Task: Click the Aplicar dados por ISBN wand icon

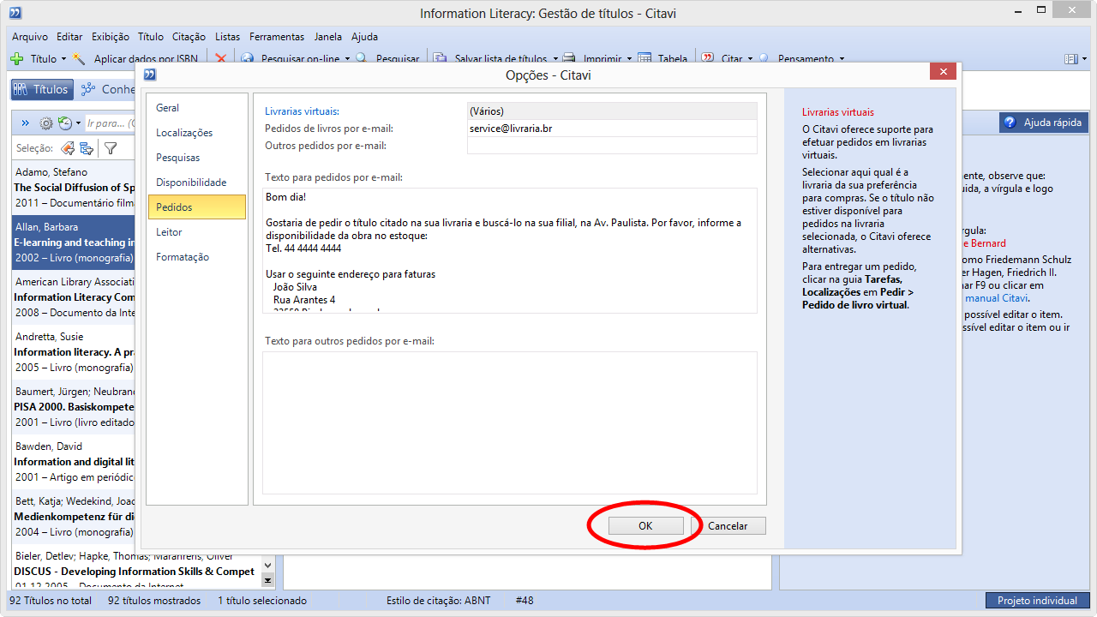Action: click(80, 59)
